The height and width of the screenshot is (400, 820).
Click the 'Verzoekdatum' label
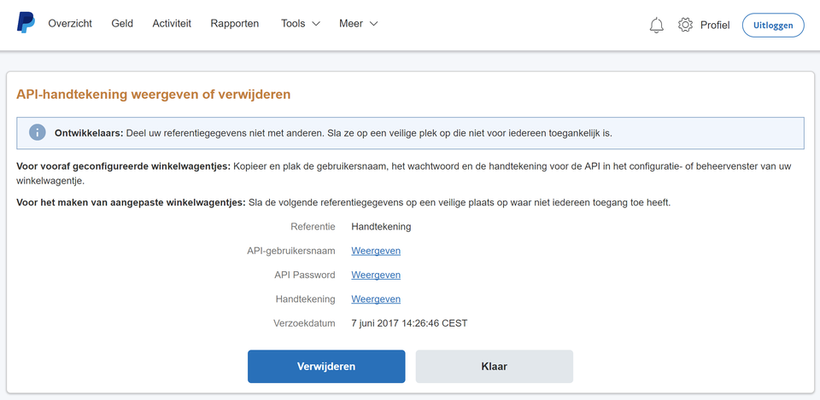tap(304, 323)
